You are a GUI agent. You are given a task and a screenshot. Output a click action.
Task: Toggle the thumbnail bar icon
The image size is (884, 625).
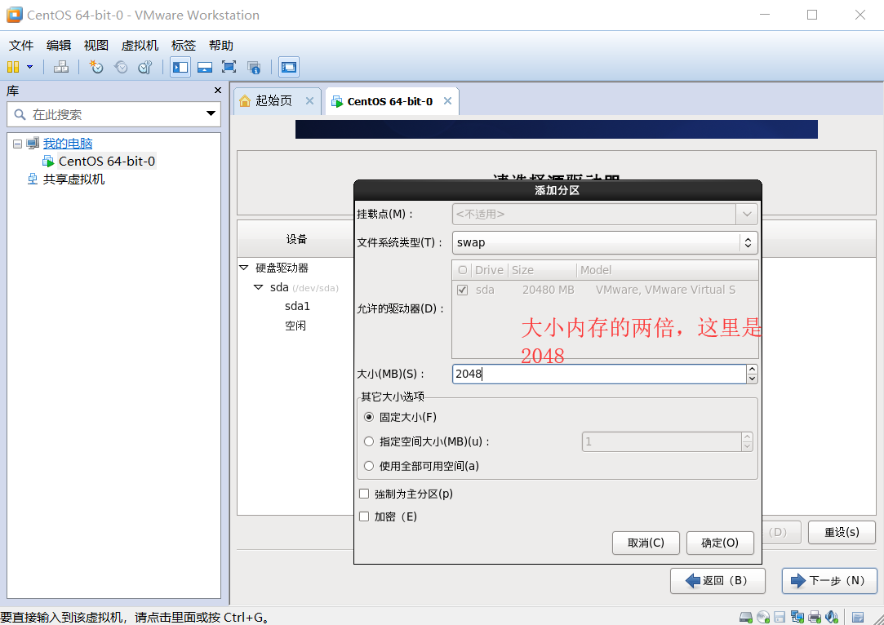[x=205, y=67]
